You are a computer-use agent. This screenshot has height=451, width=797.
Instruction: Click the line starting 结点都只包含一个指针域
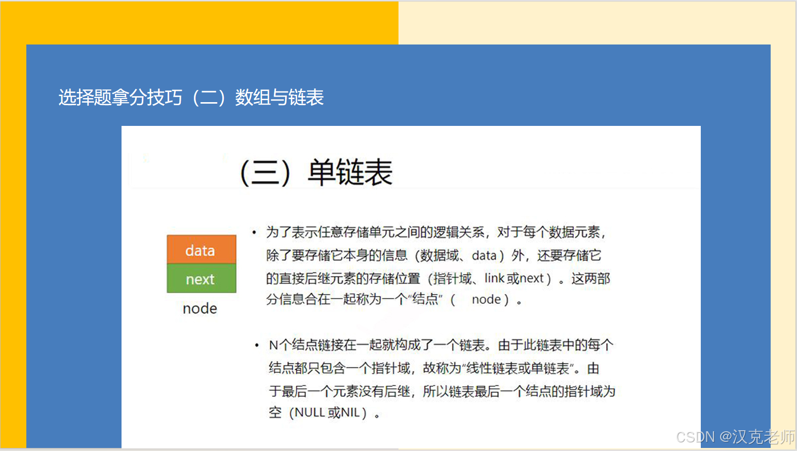(x=434, y=368)
